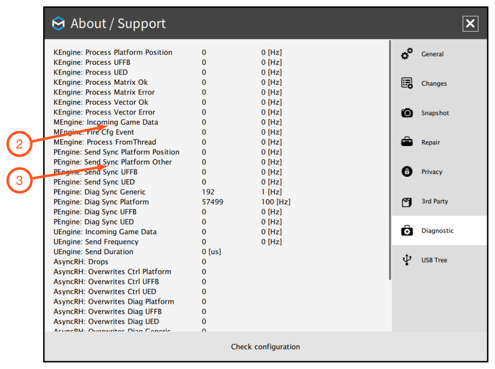Select 'AsyncRH: Overwrites Diag Platform' row
This screenshot has height=369, width=495.
coord(130,301)
